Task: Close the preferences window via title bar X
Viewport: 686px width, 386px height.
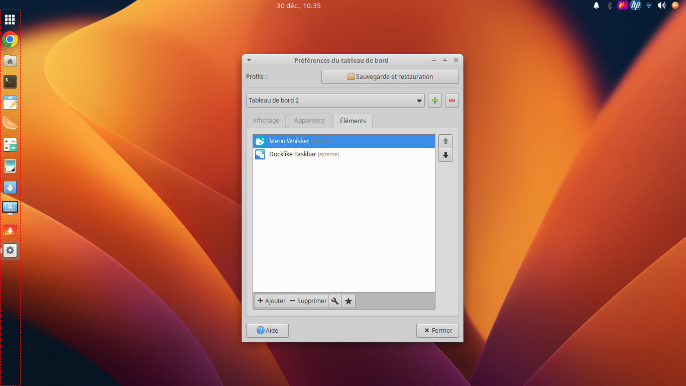Action: [x=456, y=60]
